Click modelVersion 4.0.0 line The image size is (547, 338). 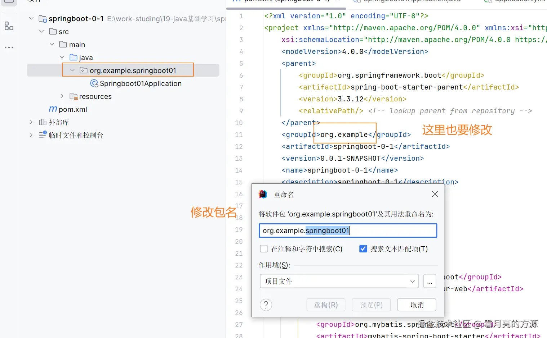coord(355,51)
